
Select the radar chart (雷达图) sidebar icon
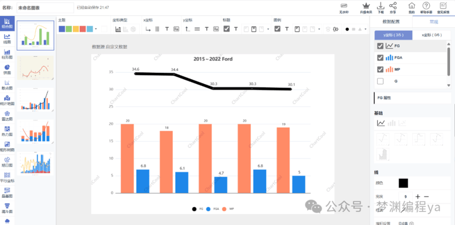tap(7, 114)
